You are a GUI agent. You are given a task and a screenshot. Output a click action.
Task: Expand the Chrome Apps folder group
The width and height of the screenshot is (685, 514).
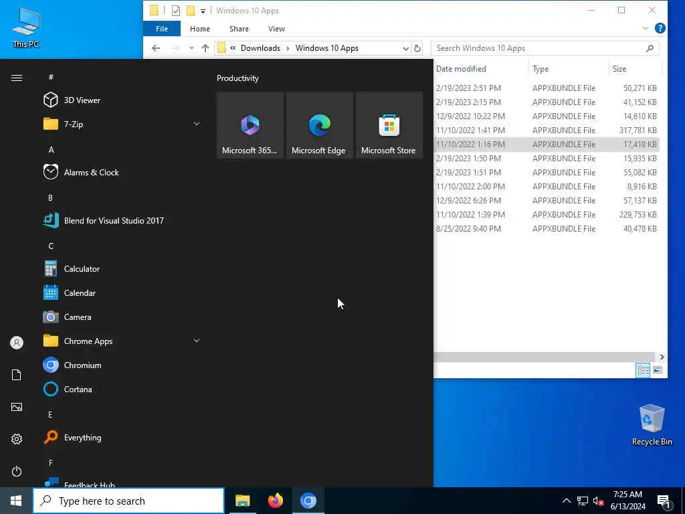197,341
